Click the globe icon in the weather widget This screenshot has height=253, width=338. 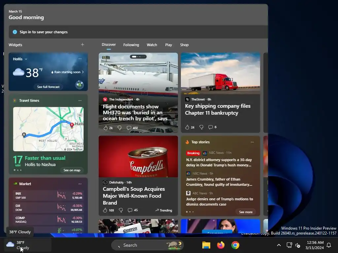pyautogui.click(x=80, y=85)
